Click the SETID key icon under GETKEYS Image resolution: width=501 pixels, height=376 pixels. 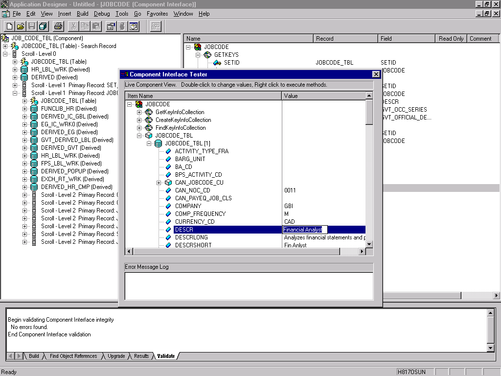217,63
